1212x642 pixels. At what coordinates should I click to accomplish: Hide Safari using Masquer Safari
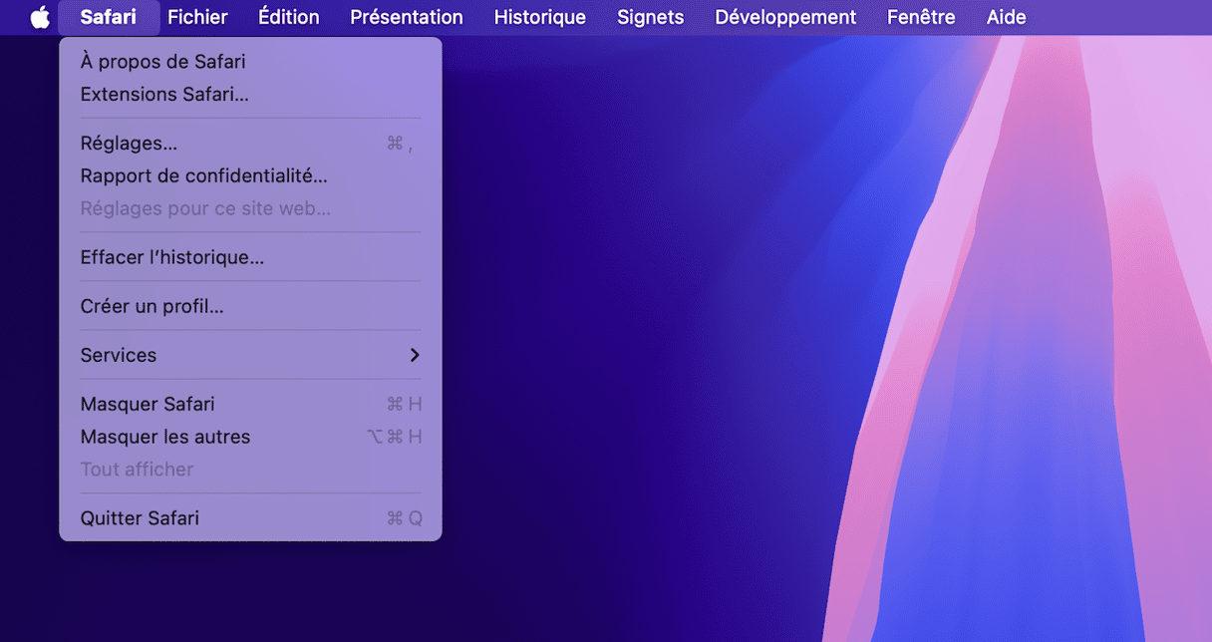[x=148, y=404]
